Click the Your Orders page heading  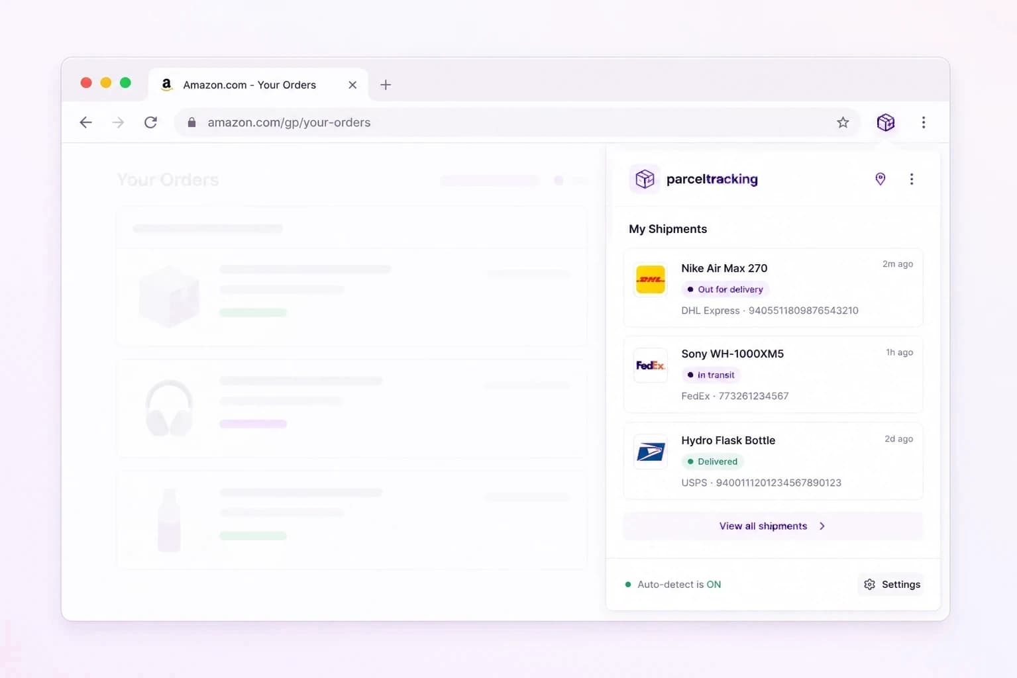click(168, 179)
